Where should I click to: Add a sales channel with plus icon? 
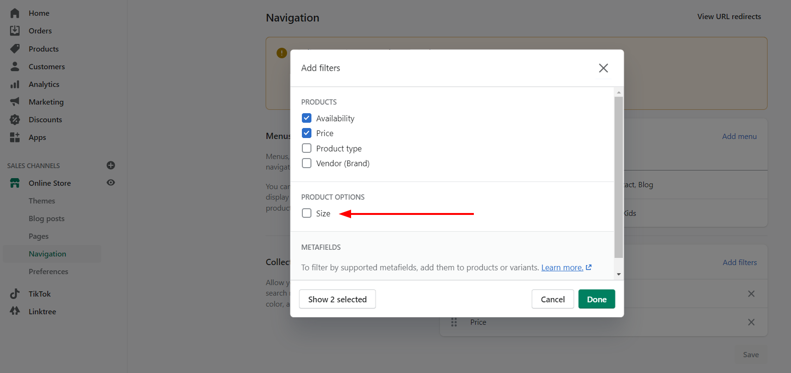click(111, 165)
